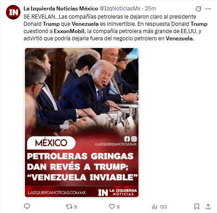This screenshot has width=217, height=213.
Task: Expand the attached Trump meeting image
Action: pyautogui.click(x=82, y=122)
